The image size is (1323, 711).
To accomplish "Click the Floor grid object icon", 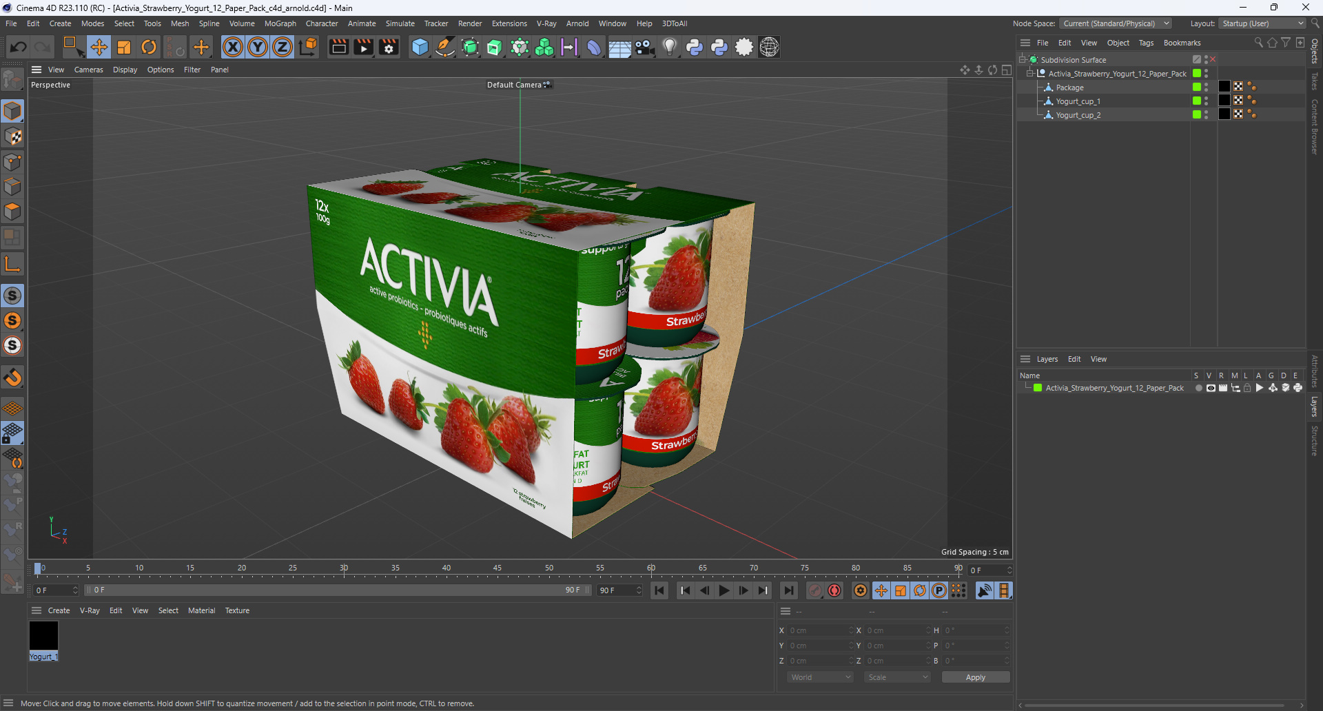I will [619, 47].
